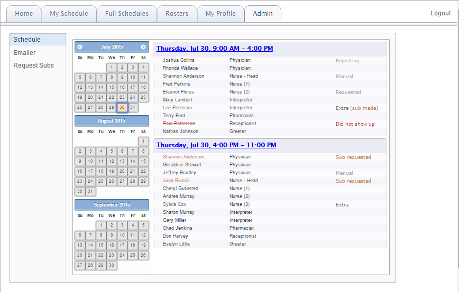Viewport: 459px width, 292px height.
Task: Switch to the Rosters tab
Action: (177, 14)
